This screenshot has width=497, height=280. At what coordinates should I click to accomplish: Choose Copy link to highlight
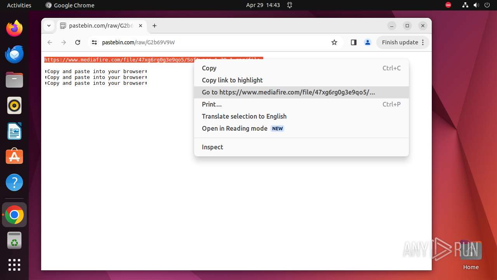coord(301,80)
